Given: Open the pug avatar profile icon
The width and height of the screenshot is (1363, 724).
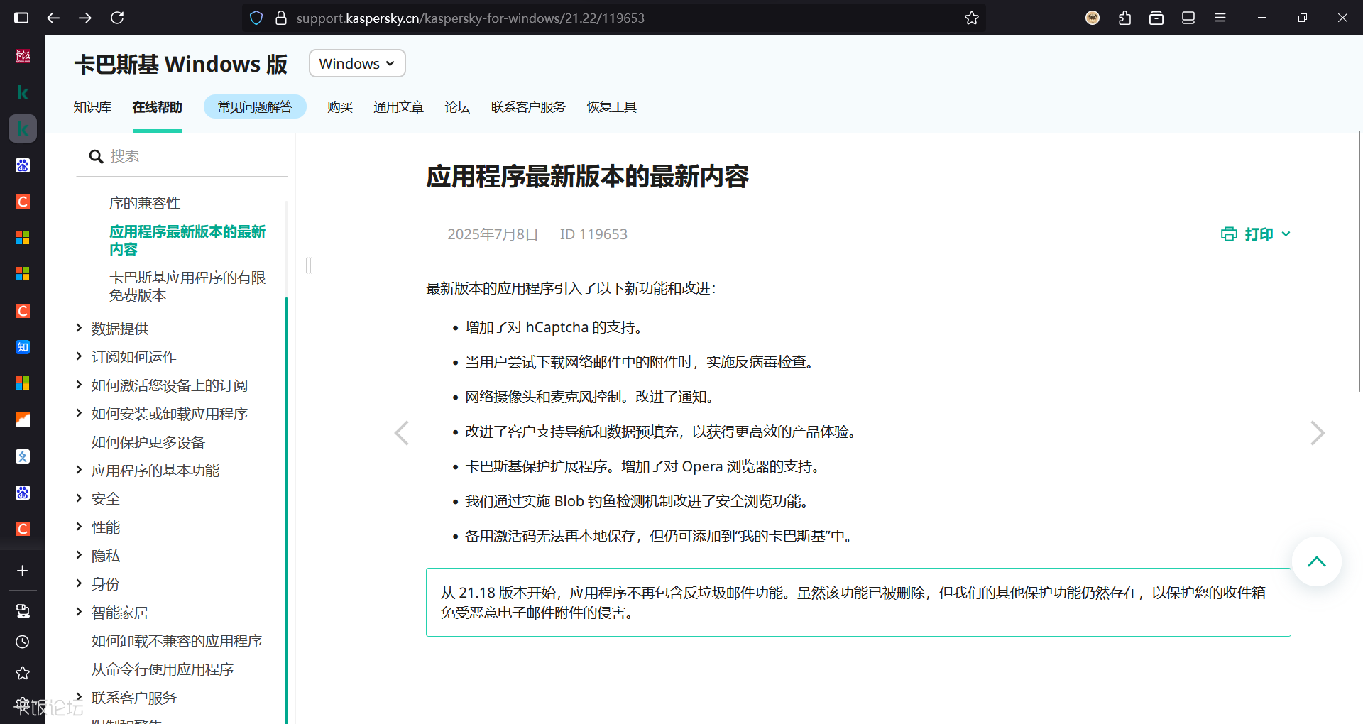Looking at the screenshot, I should pos(1093,18).
